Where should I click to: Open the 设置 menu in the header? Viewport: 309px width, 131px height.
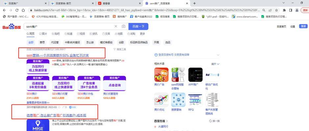click(x=293, y=27)
